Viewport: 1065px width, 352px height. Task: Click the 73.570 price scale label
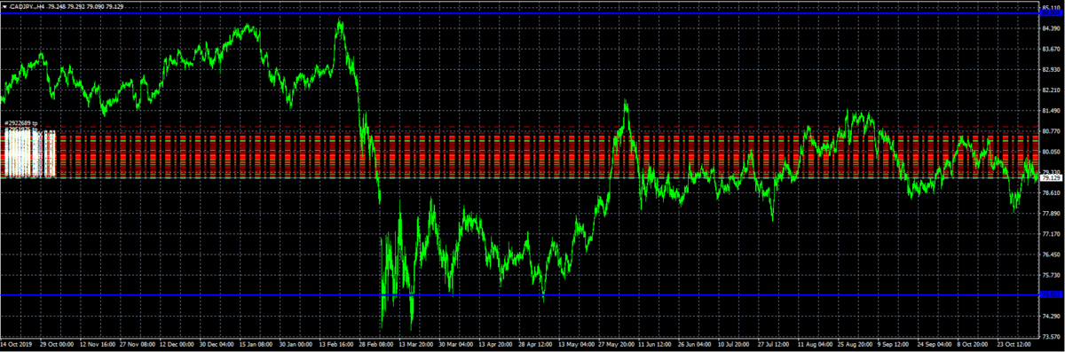click(x=1051, y=337)
